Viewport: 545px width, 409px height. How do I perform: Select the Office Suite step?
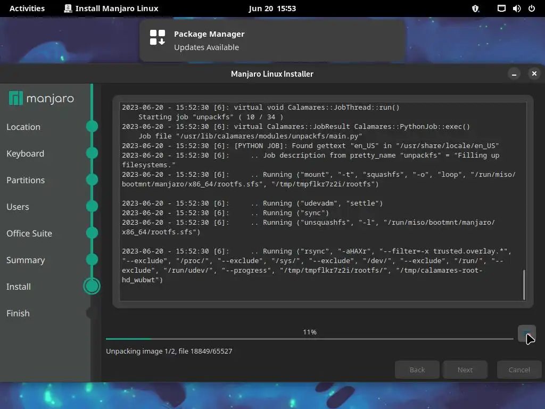29,233
